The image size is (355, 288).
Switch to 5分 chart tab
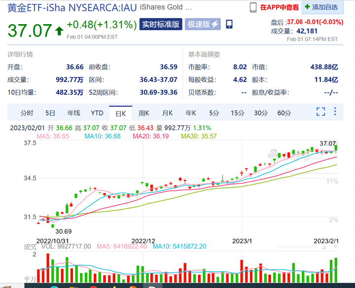(x=214, y=113)
